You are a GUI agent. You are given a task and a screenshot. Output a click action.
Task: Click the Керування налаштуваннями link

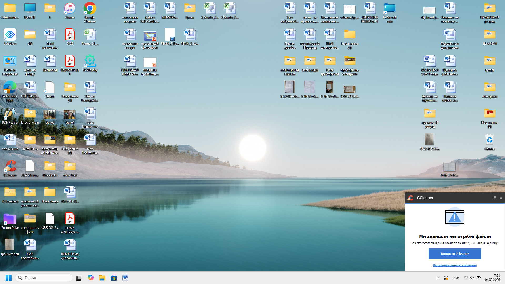pyautogui.click(x=454, y=265)
